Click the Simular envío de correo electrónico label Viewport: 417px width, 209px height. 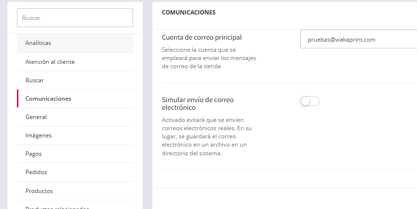[197, 104]
